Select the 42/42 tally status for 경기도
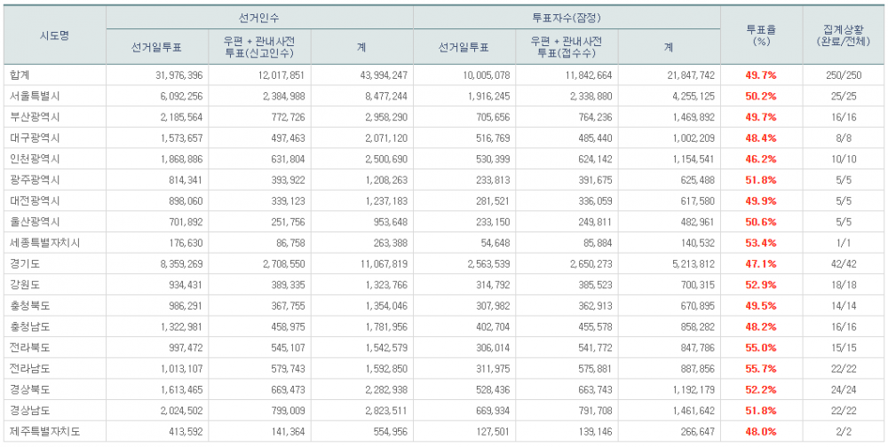 843,263
